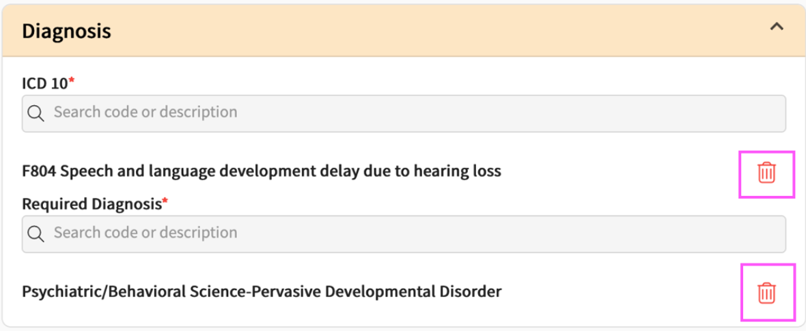Remove Pervasive Developmental Disorder with trash icon
The width and height of the screenshot is (806, 333).
(x=766, y=293)
